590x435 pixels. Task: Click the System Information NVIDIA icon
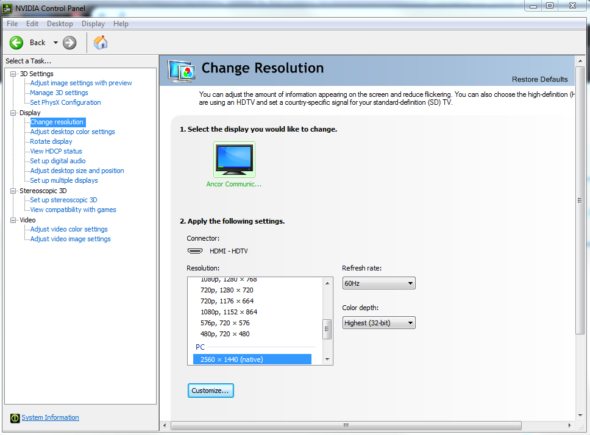tap(15, 418)
